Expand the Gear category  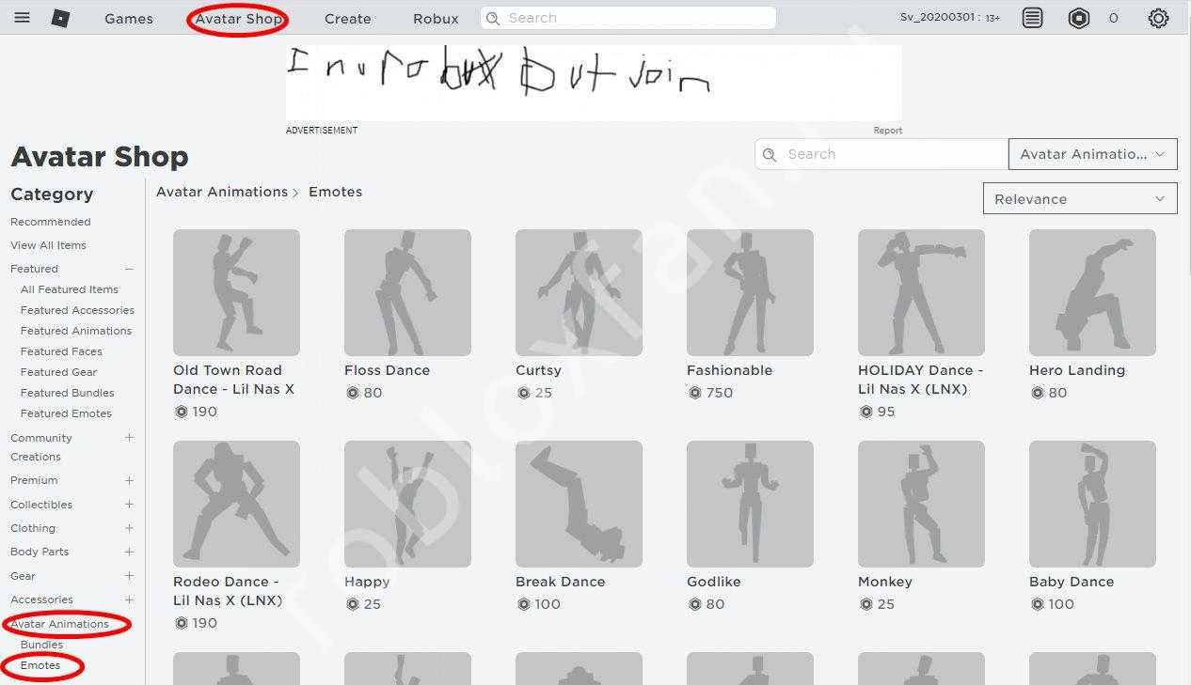pyautogui.click(x=129, y=576)
